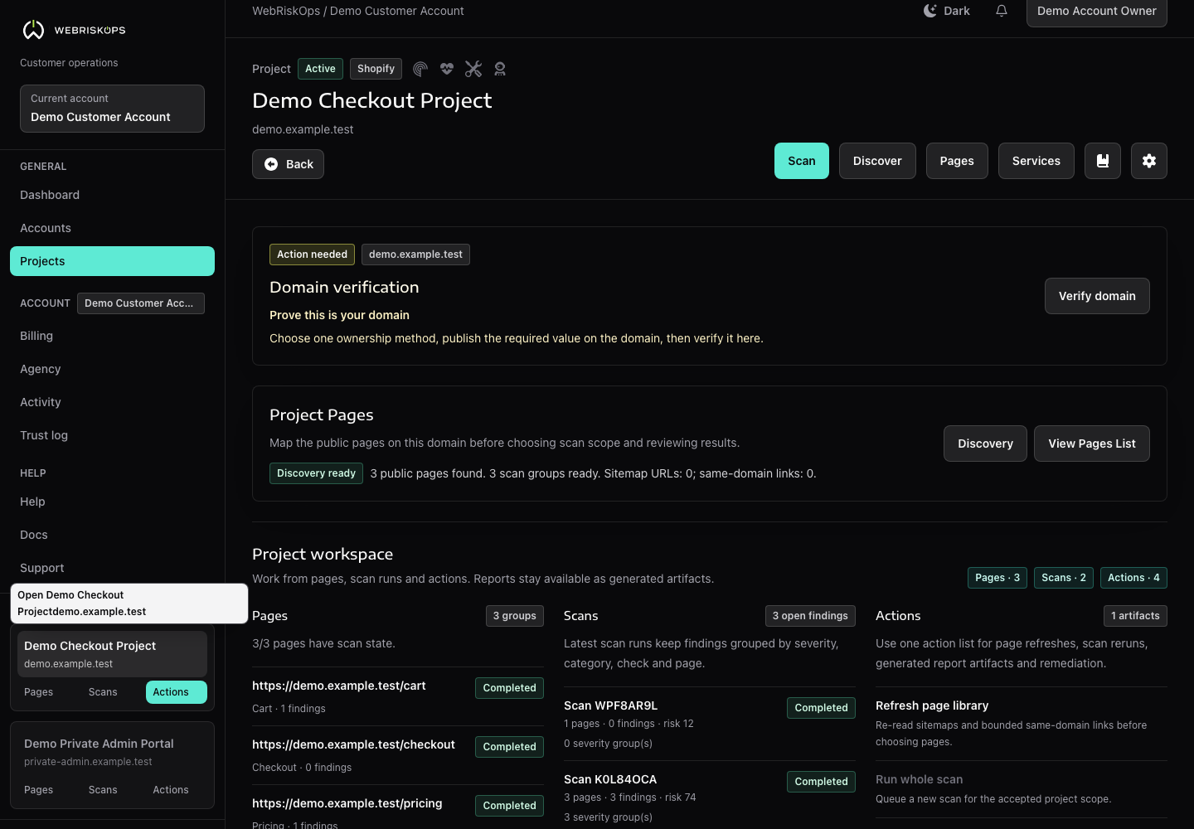Click the fingerprint radar icon beside Shopify
The height and width of the screenshot is (829, 1194).
420,69
